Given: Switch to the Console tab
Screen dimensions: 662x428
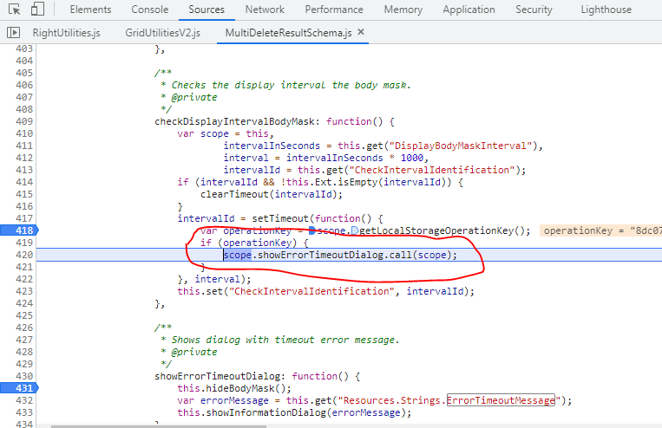Looking at the screenshot, I should (149, 10).
